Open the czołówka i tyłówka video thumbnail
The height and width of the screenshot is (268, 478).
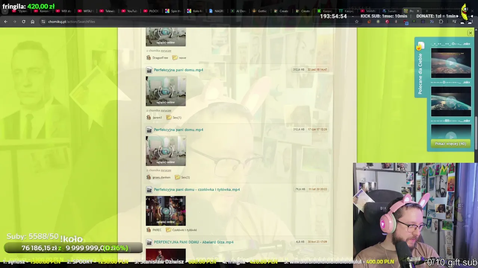pyautogui.click(x=166, y=211)
